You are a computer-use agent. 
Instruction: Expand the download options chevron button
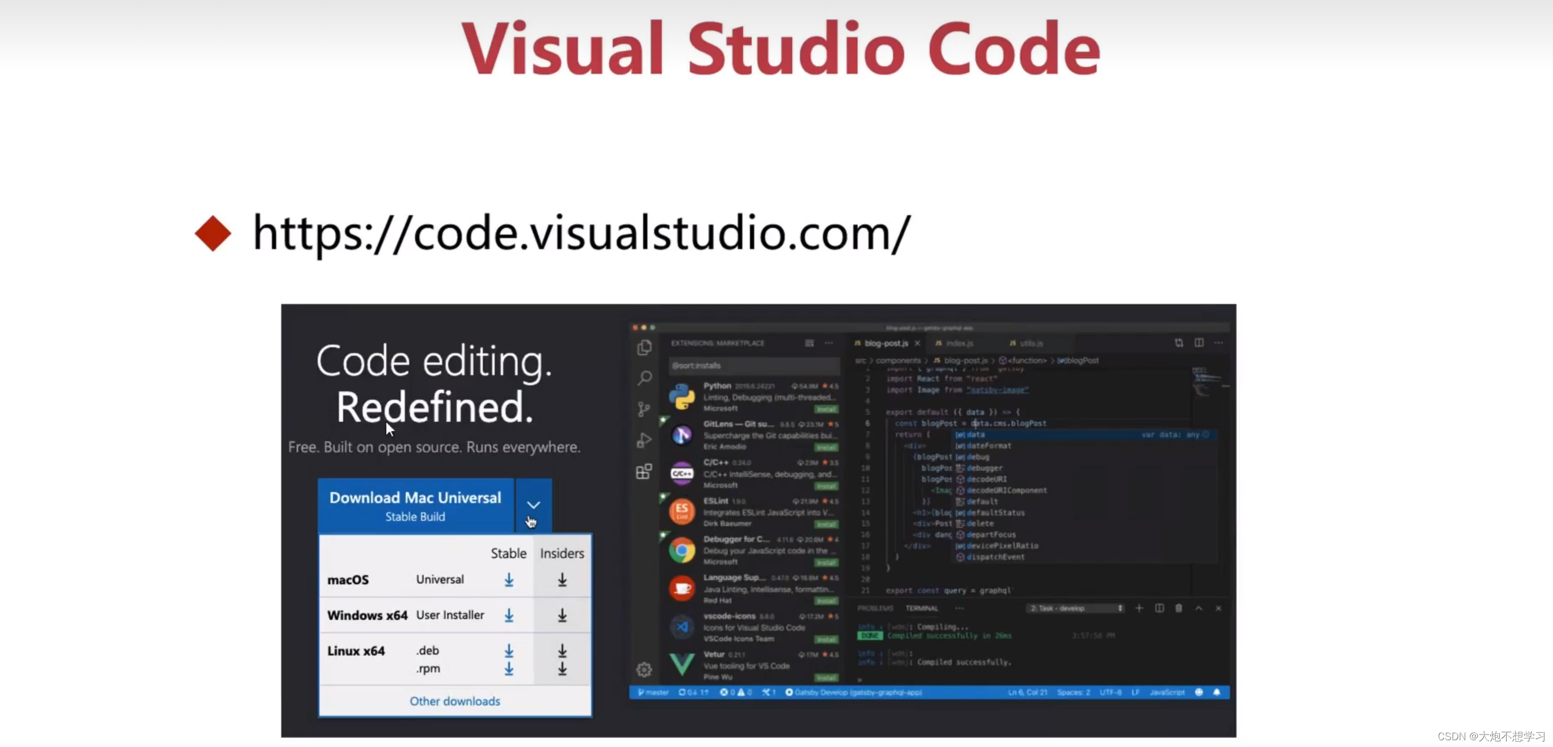[x=533, y=505]
